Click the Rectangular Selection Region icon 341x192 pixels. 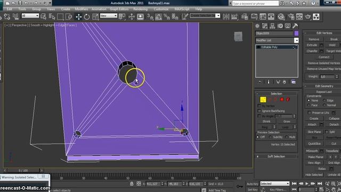point(60,17)
